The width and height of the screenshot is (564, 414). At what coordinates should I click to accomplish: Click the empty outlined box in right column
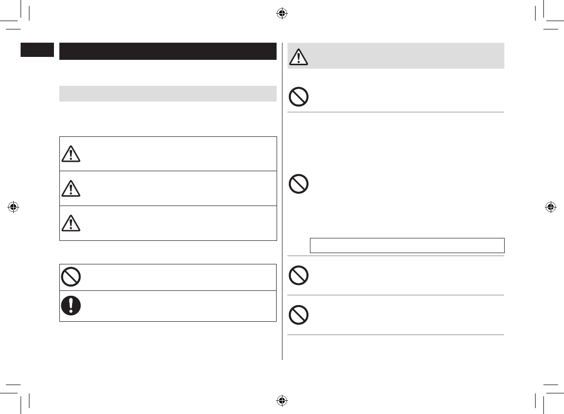[407, 245]
